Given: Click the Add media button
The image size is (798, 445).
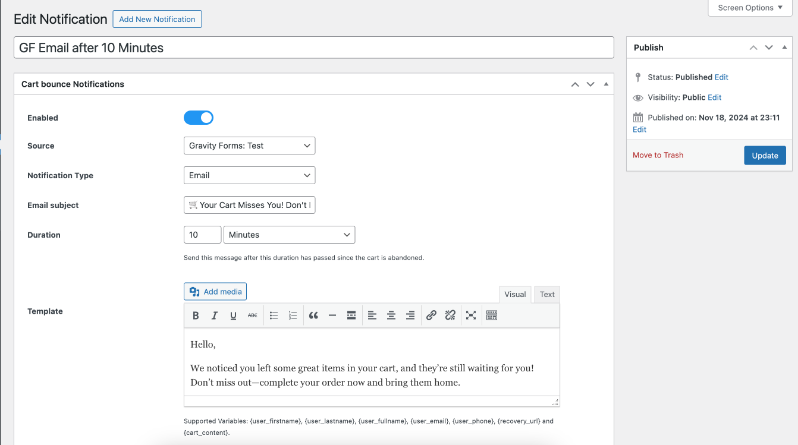Looking at the screenshot, I should [215, 292].
